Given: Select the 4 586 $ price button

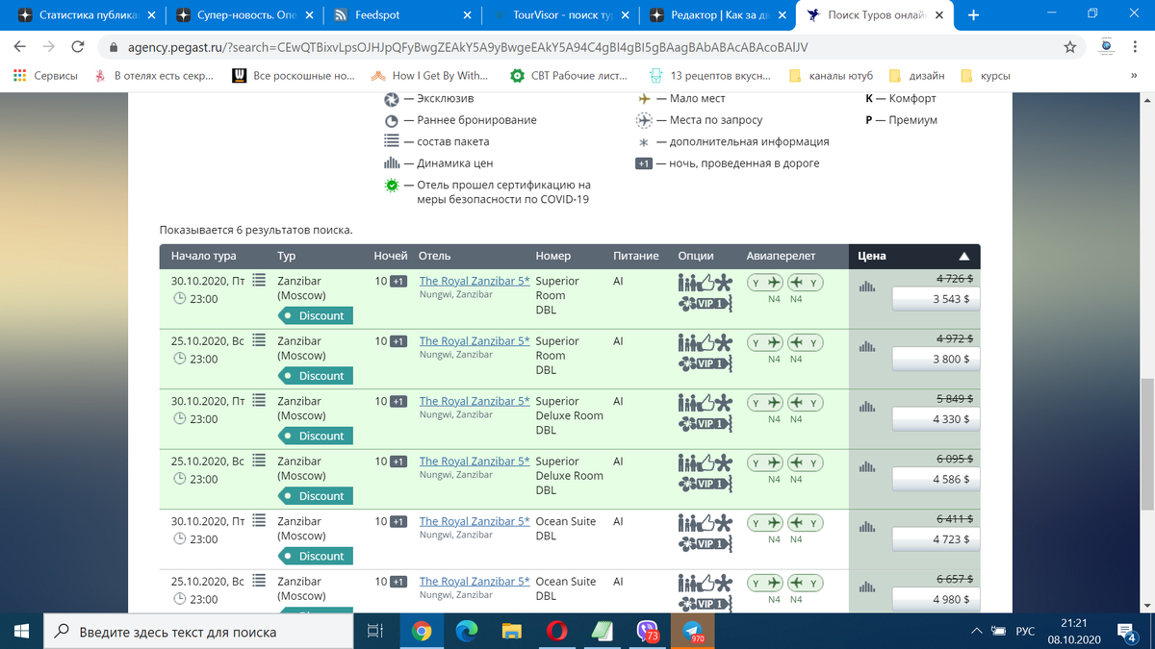Looking at the screenshot, I should pyautogui.click(x=937, y=479).
